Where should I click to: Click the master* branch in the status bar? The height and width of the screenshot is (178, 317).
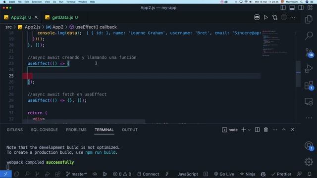coord(76,174)
